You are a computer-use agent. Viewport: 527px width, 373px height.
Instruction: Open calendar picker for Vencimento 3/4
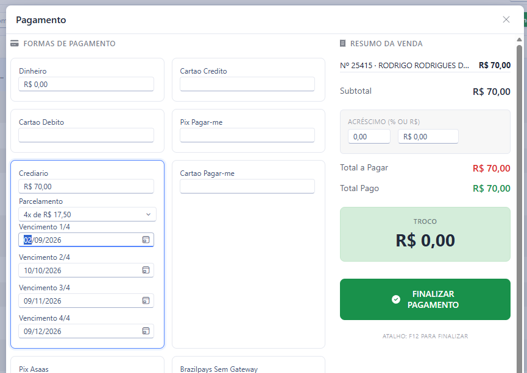coord(146,301)
